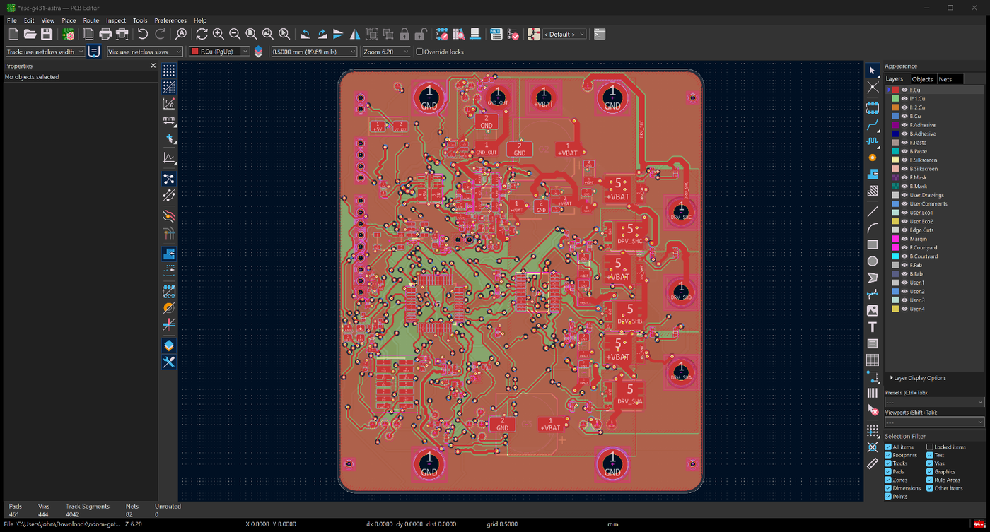
Task: Select the Measure tool ruler icon
Action: pyautogui.click(x=873, y=463)
